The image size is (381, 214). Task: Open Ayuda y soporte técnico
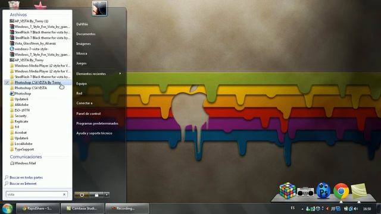pyautogui.click(x=94, y=133)
